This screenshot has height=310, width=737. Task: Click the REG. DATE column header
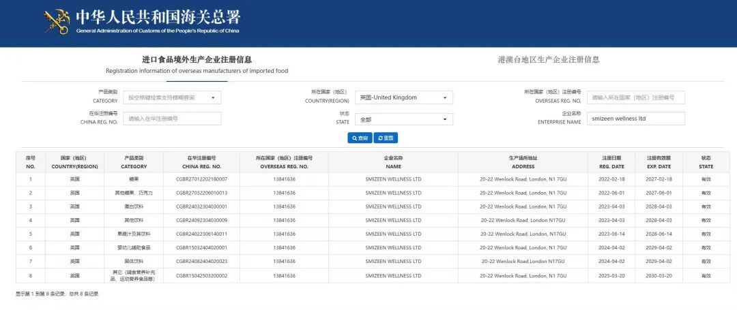[x=611, y=162]
